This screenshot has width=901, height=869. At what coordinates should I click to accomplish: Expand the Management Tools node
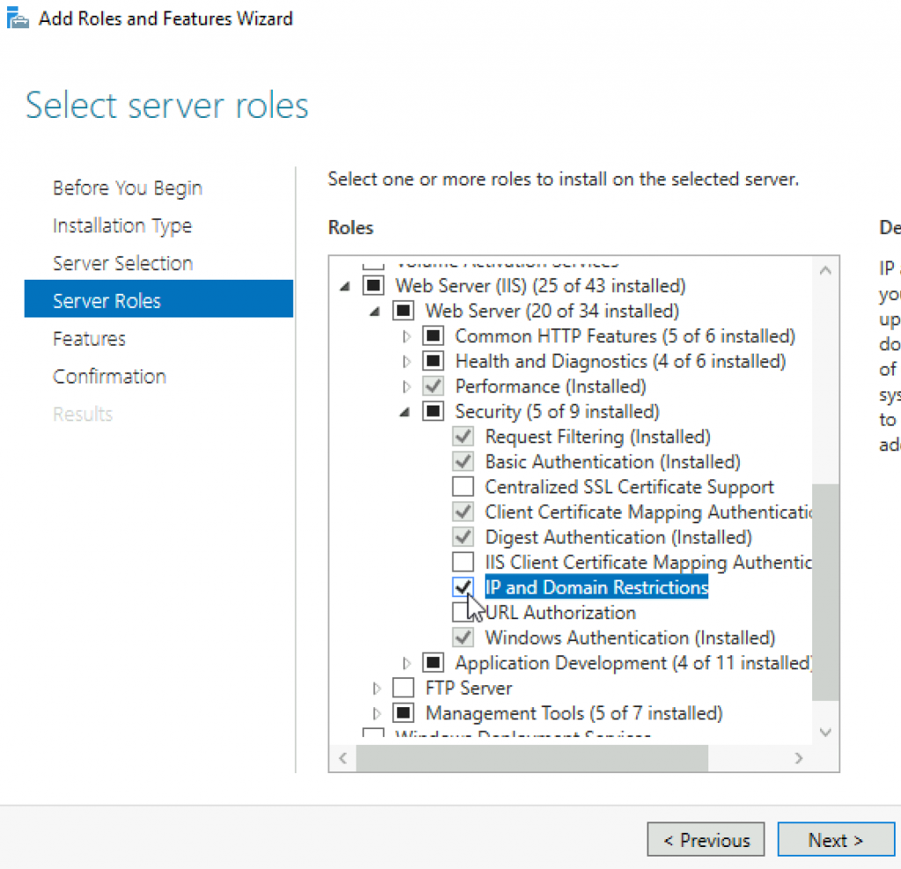click(x=377, y=713)
